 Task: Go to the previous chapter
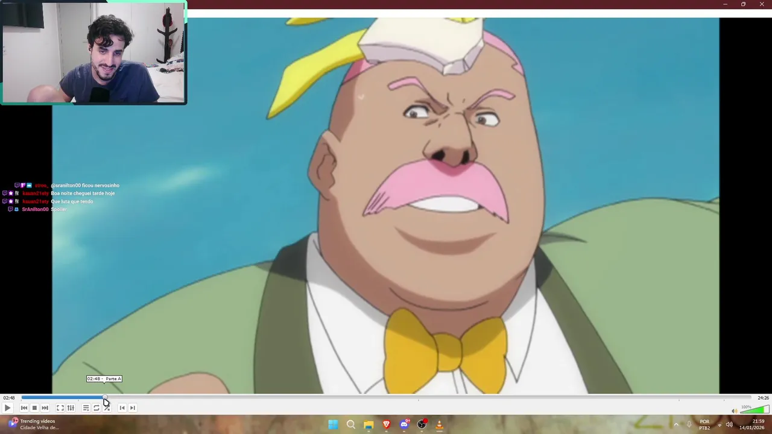pos(122,408)
